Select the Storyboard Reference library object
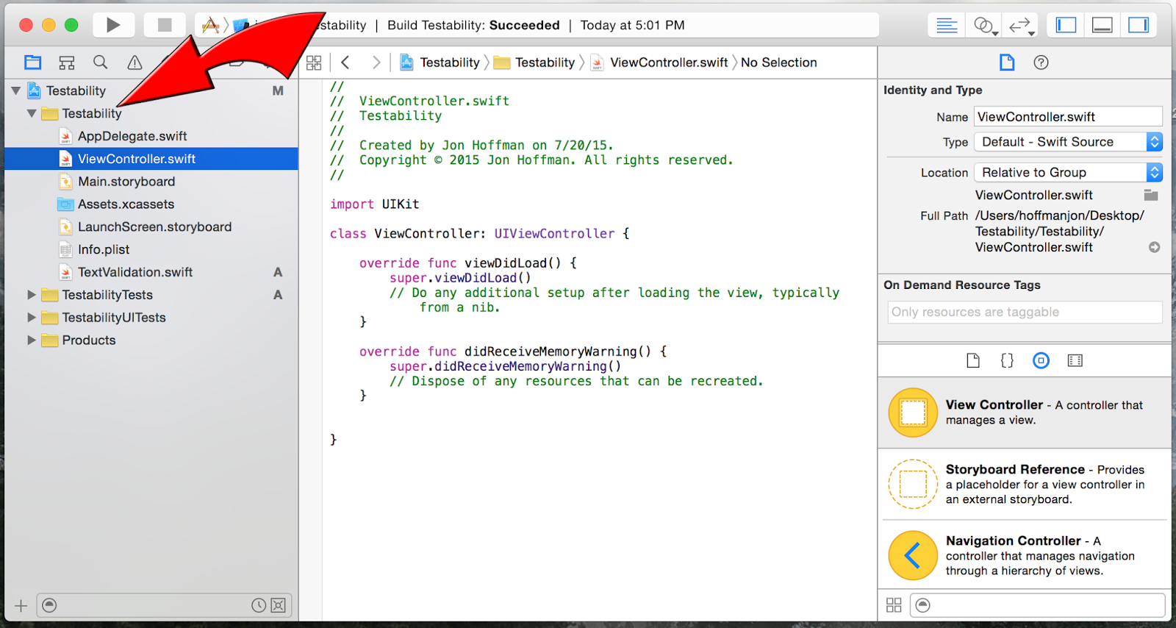The height and width of the screenshot is (628, 1176). click(1025, 484)
